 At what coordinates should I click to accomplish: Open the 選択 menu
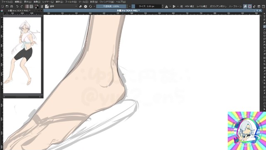pos(59,2)
